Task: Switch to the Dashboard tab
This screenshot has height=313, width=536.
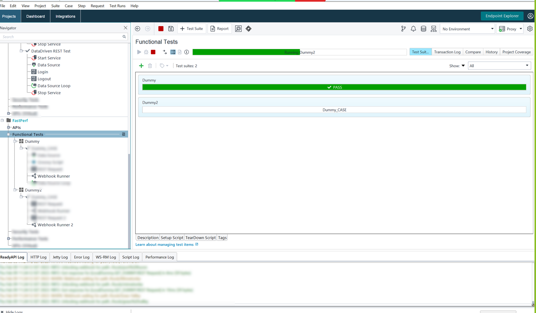Action: pyautogui.click(x=36, y=16)
